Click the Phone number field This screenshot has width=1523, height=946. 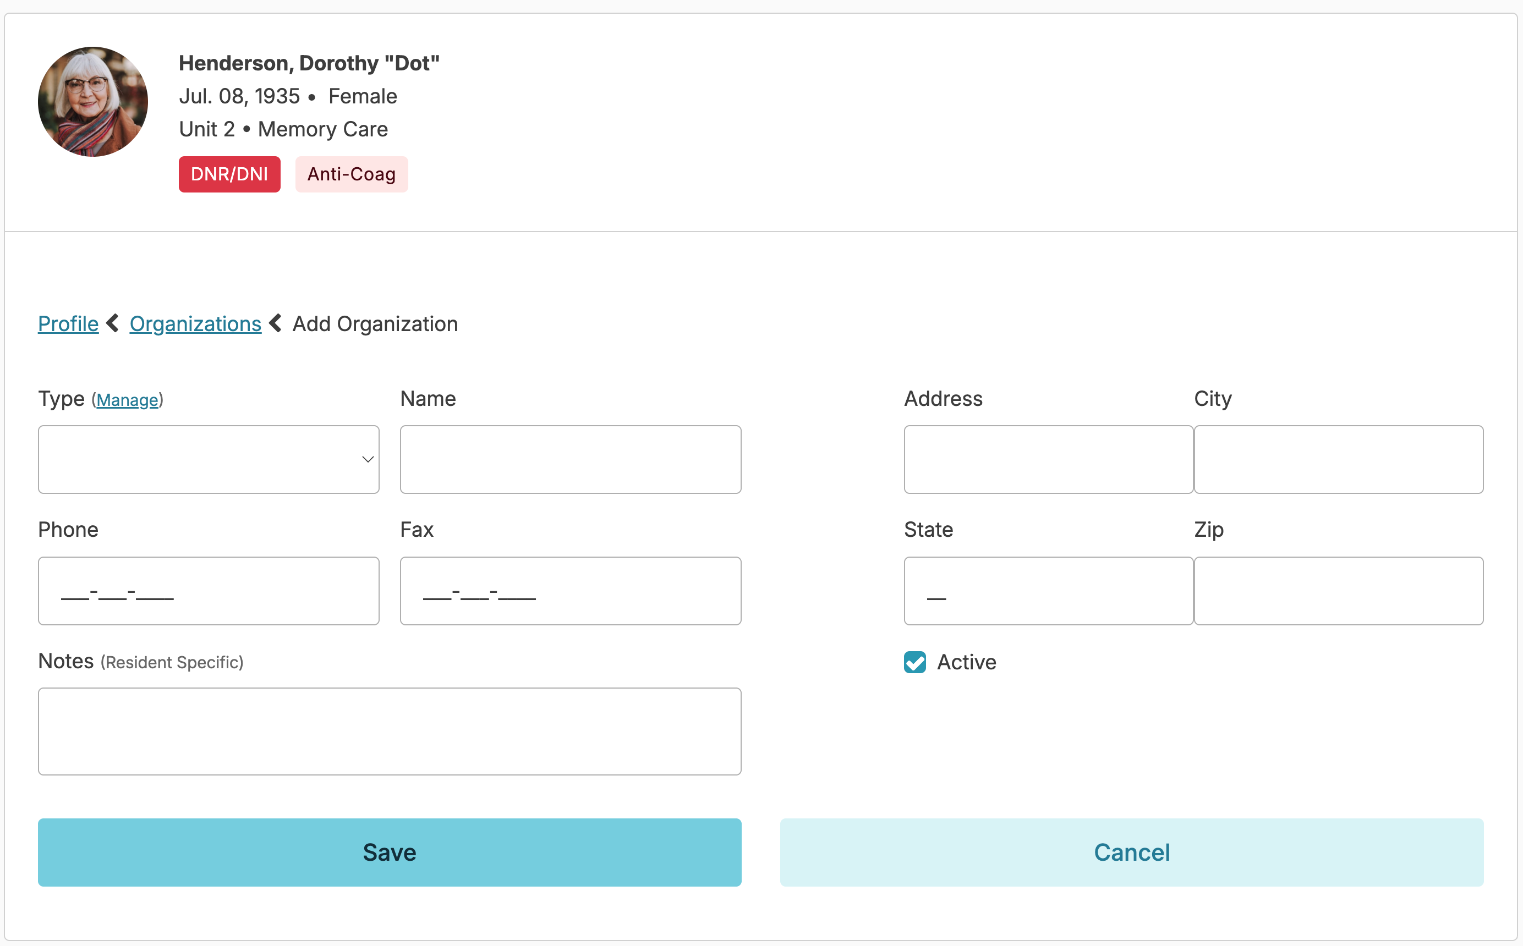tap(209, 591)
